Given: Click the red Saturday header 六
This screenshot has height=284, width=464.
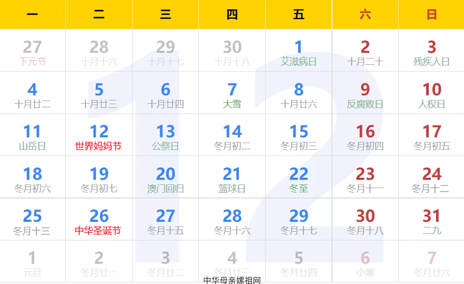Looking at the screenshot, I should (365, 14).
